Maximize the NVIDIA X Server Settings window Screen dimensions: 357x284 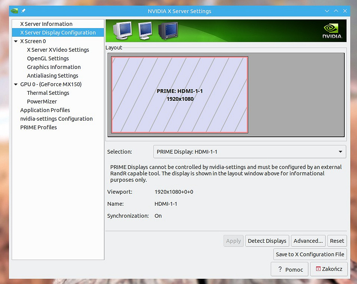(336, 11)
